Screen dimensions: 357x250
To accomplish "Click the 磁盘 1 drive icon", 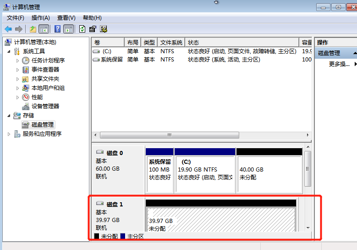I will click(x=100, y=203).
